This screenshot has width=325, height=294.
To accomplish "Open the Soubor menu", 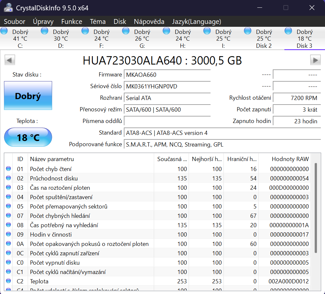I will coord(14,22).
